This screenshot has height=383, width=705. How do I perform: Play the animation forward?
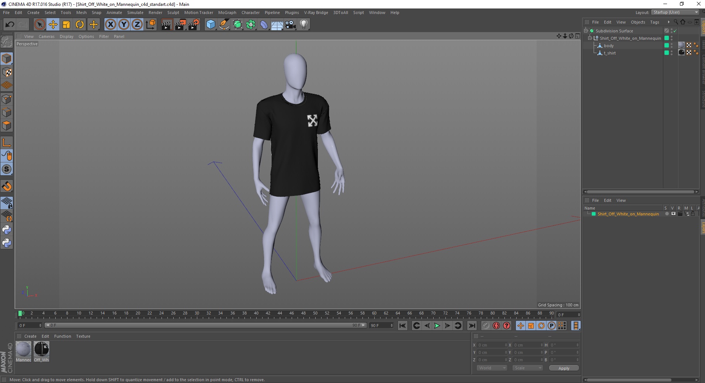tap(437, 326)
